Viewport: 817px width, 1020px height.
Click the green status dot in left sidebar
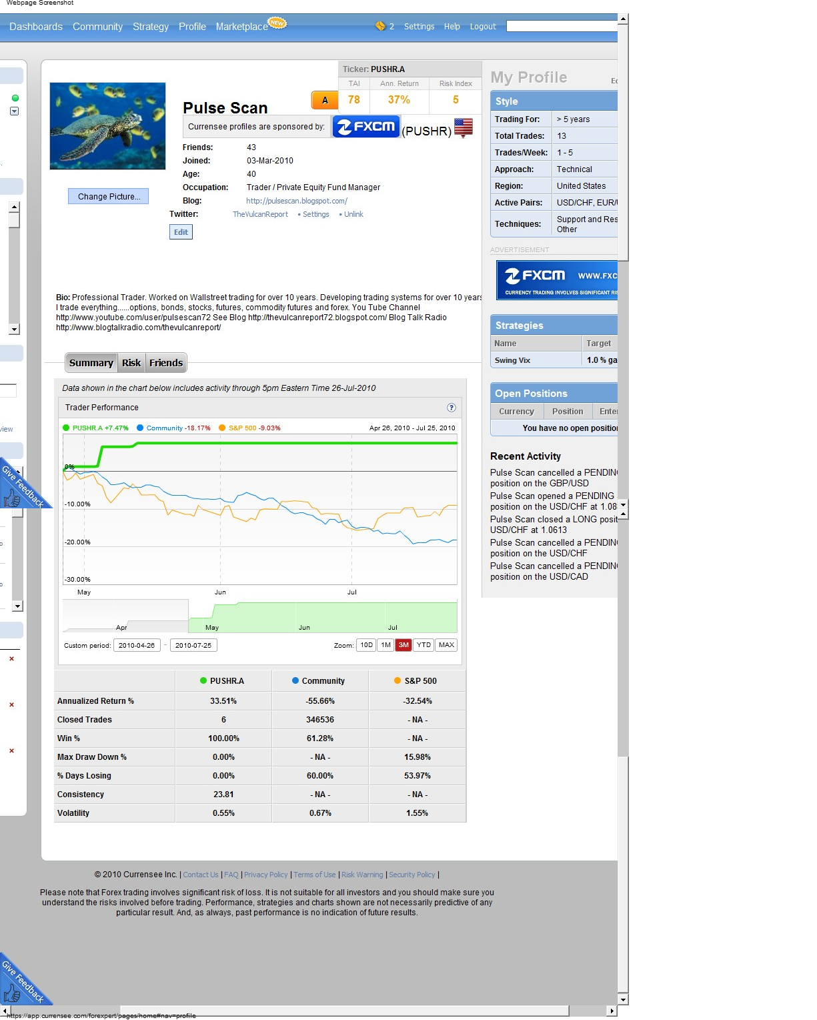click(15, 98)
